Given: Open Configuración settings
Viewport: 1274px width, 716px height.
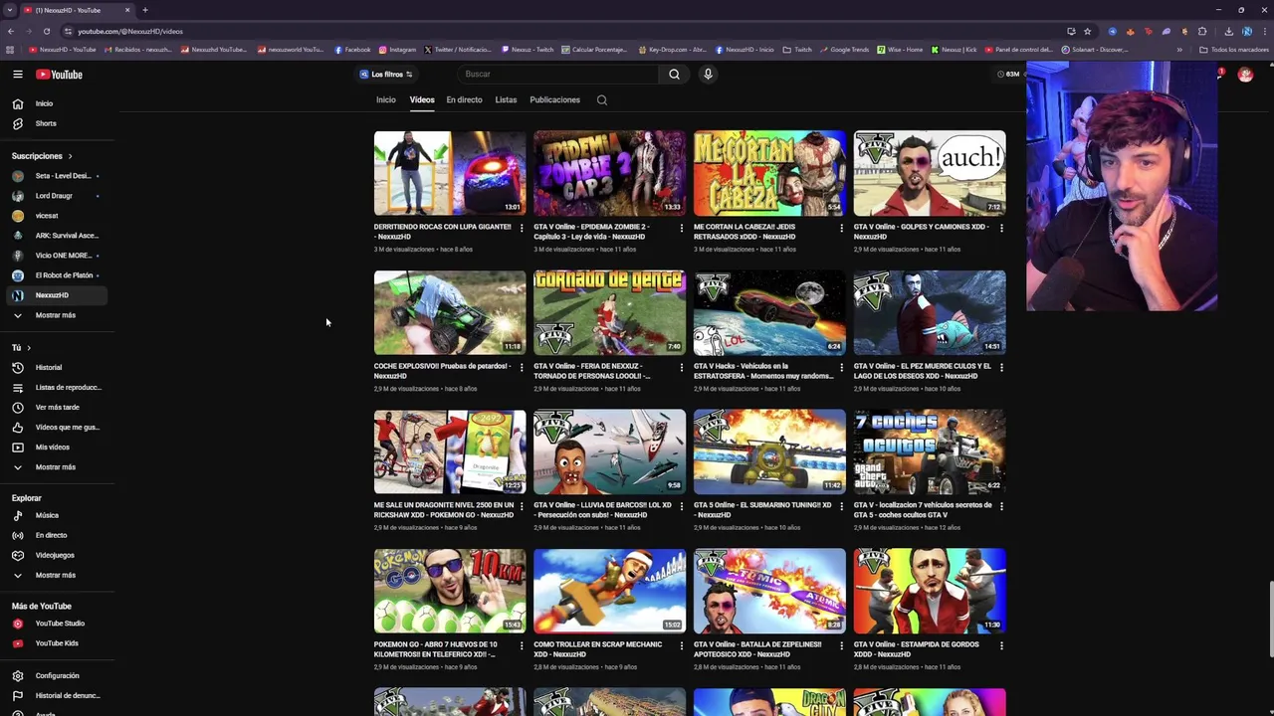Looking at the screenshot, I should click(x=58, y=675).
